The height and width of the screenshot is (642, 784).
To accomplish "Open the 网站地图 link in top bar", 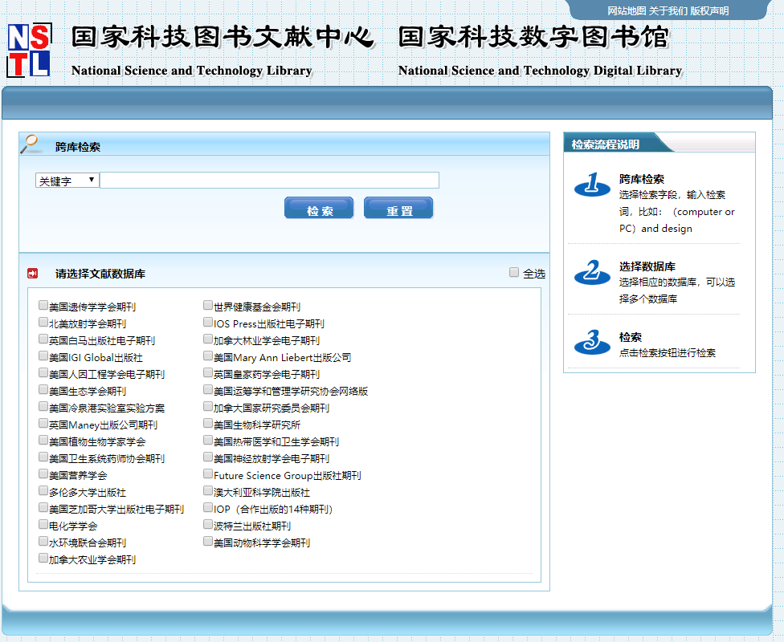I will click(x=626, y=10).
